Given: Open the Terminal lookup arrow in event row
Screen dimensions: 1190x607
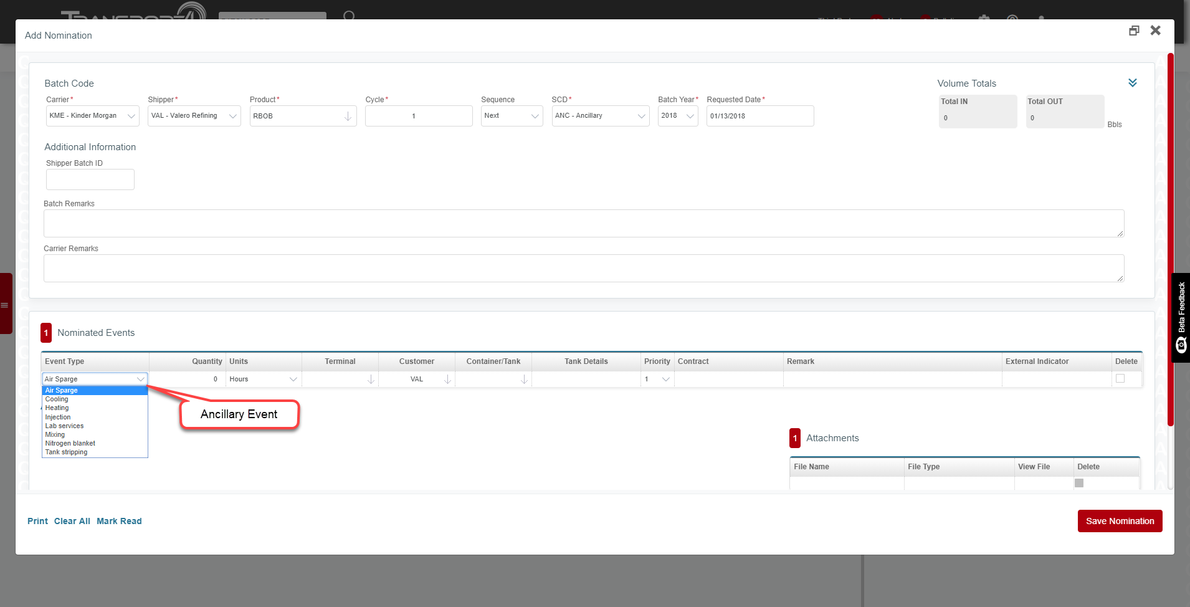Looking at the screenshot, I should click(371, 380).
